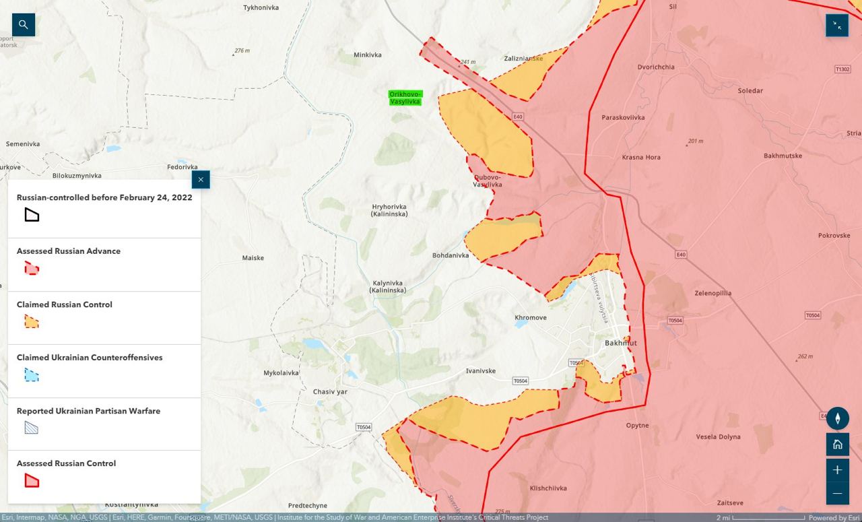The height and width of the screenshot is (522, 862).
Task: Click the Assessed Russian Control legend heading
Action: pos(66,463)
